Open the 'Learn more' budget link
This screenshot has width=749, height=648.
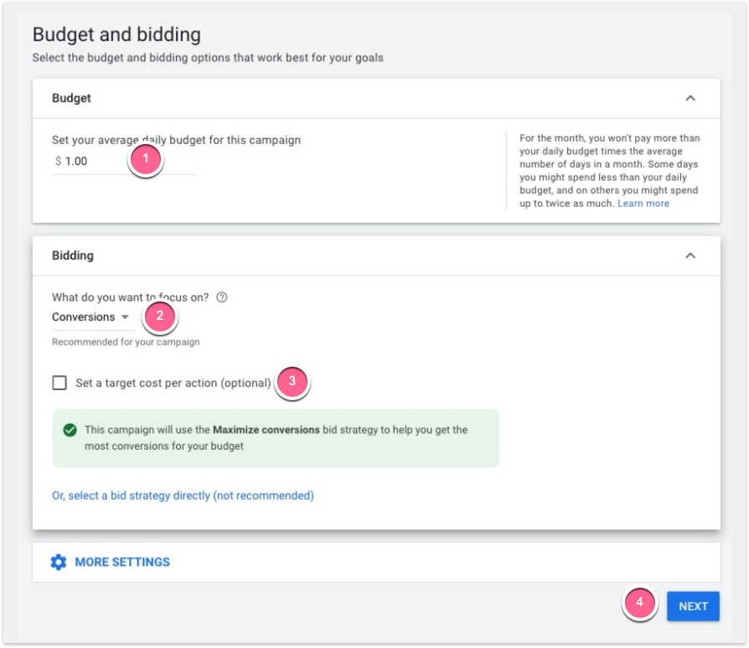pos(643,203)
